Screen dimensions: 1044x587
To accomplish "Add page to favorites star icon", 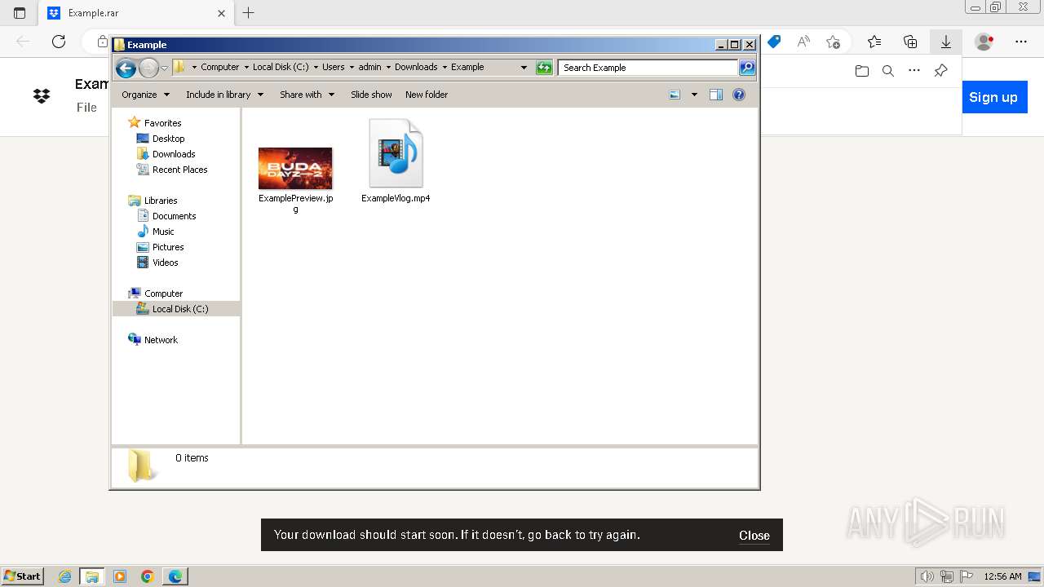I will (x=833, y=42).
